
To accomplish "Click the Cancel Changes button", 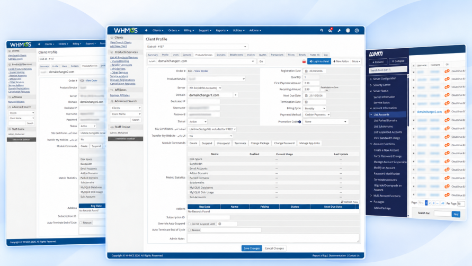I will (274, 249).
